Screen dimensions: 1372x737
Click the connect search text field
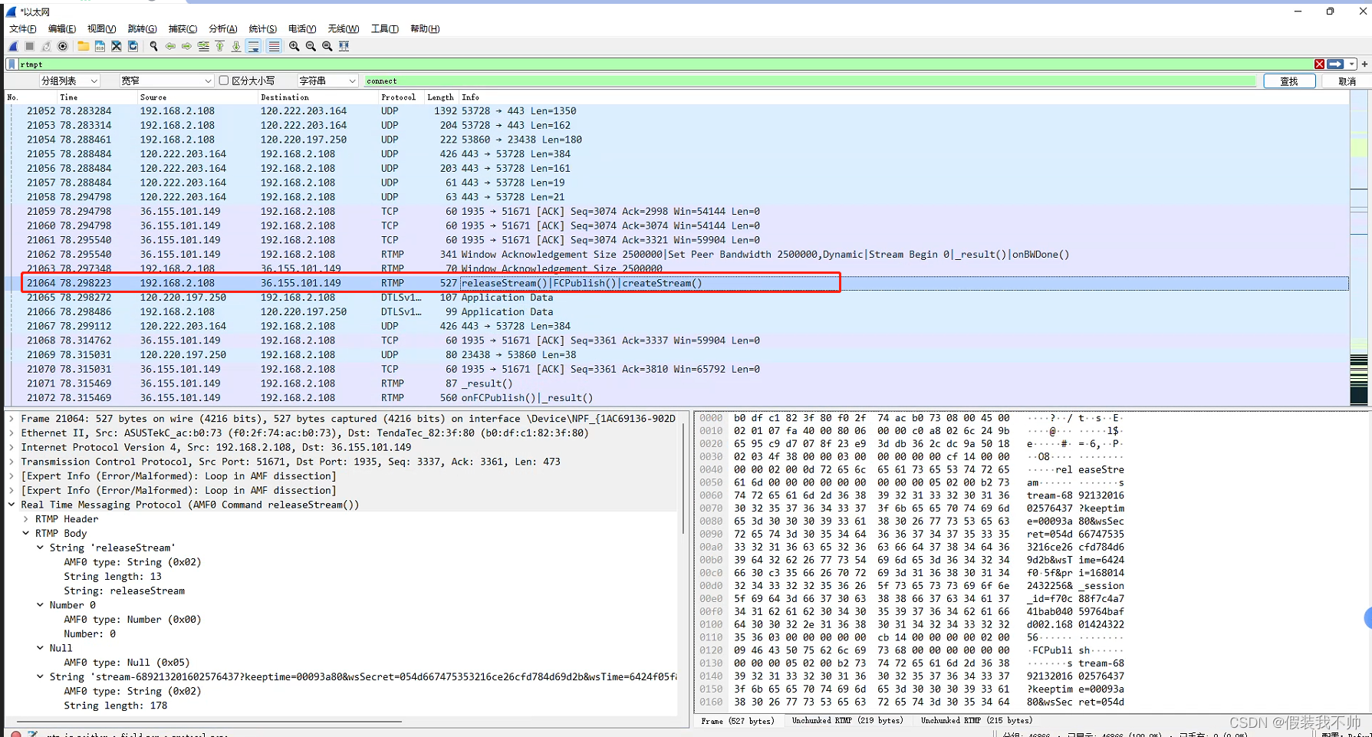point(810,81)
